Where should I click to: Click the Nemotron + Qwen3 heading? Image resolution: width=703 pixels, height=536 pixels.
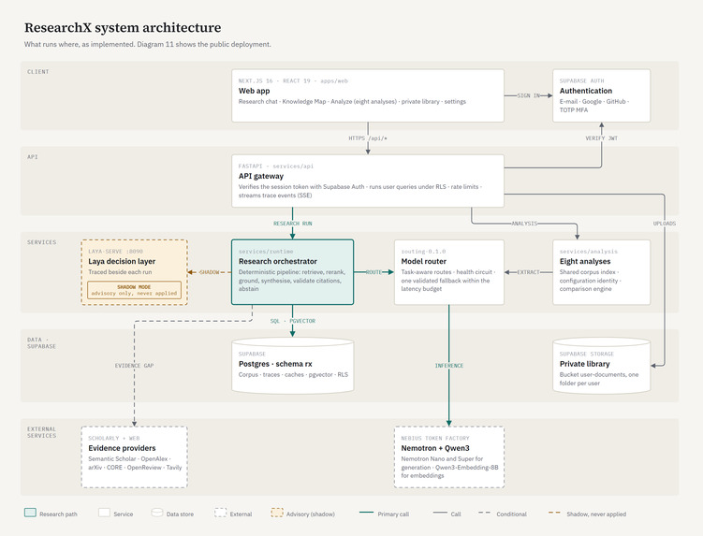pyautogui.click(x=435, y=448)
